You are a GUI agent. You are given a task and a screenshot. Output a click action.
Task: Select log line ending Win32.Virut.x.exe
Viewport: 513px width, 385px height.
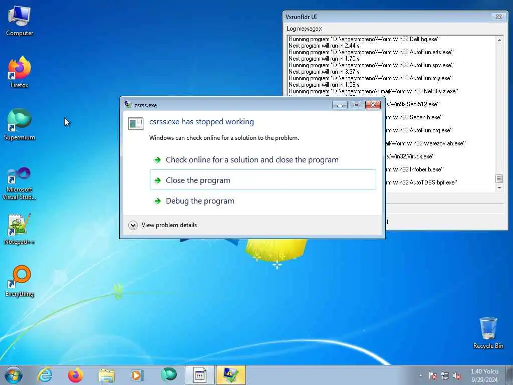[410, 156]
